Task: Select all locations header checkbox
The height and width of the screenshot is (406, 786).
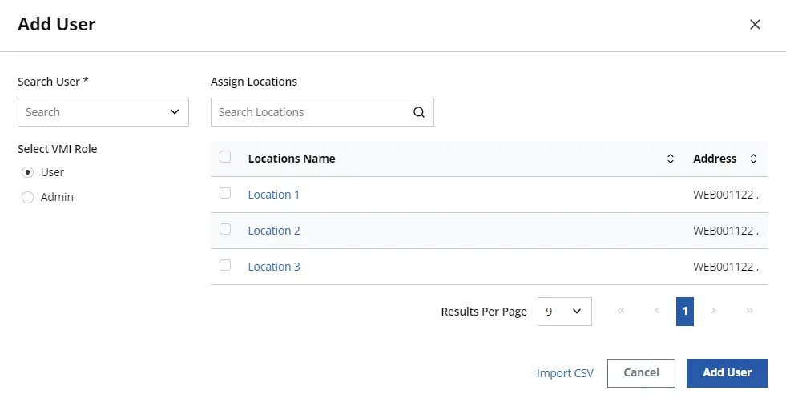Action: click(225, 157)
